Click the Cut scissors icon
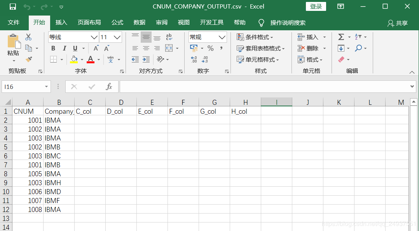This screenshot has height=231, width=419. [28, 37]
